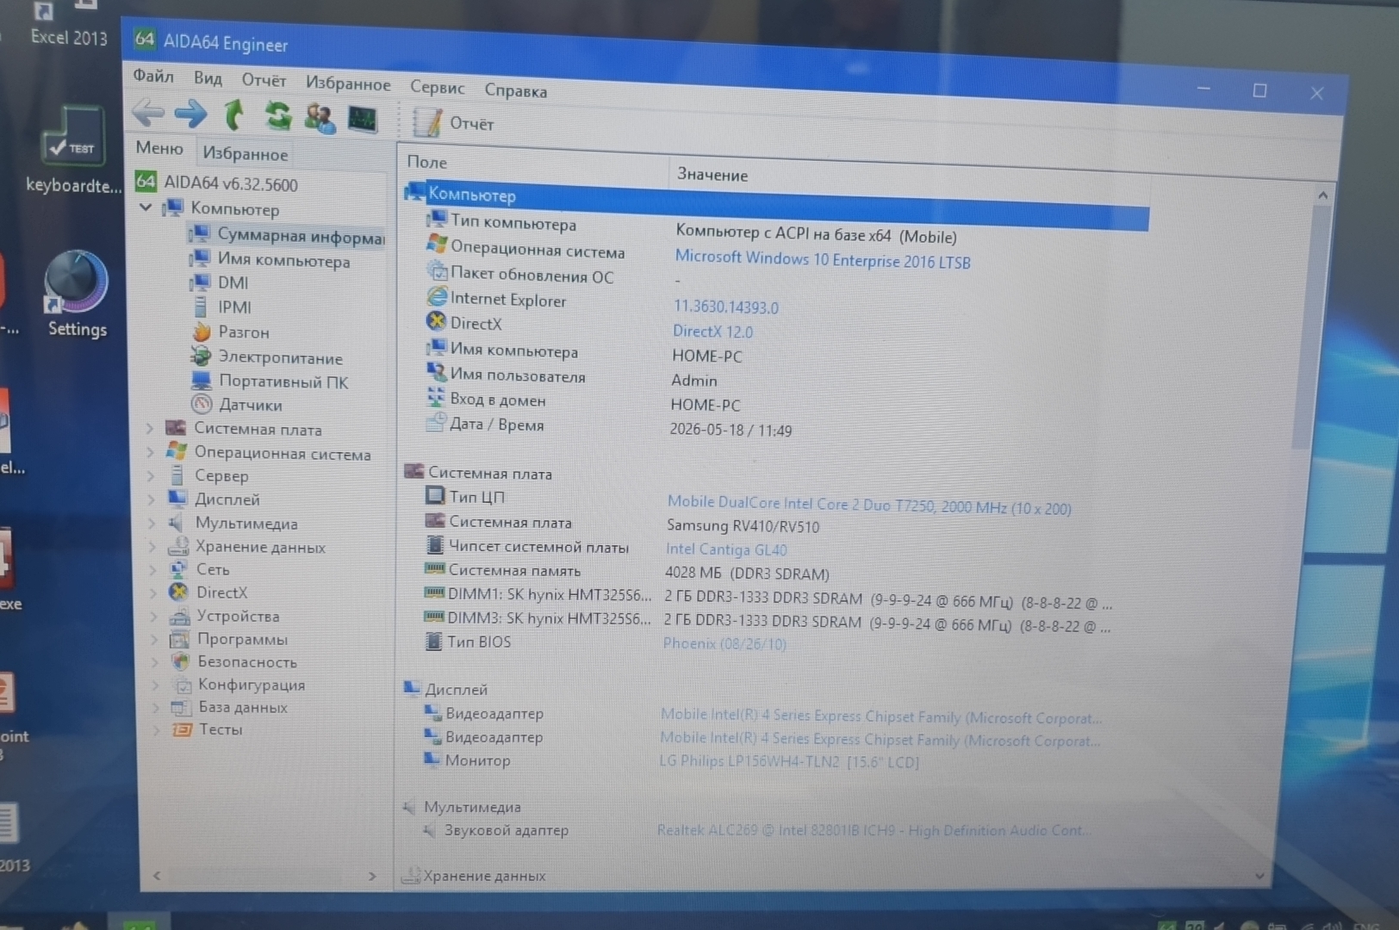Switch to the Избранное panel tab

coord(246,153)
